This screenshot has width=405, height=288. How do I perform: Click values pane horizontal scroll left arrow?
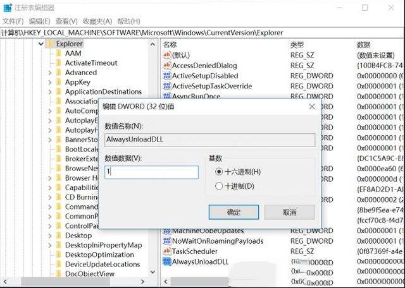click(166, 282)
